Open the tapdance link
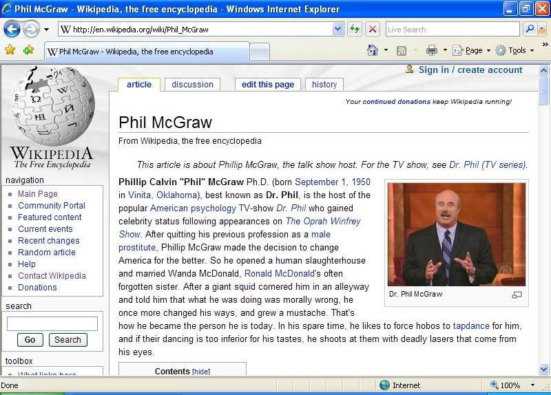Screen dimensions: 551x395 (471, 325)
